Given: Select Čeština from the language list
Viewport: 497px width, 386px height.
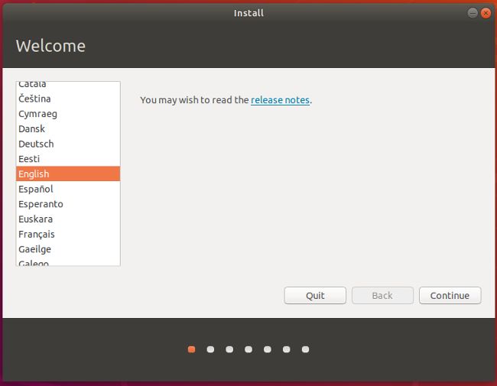Looking at the screenshot, I should 68,99.
